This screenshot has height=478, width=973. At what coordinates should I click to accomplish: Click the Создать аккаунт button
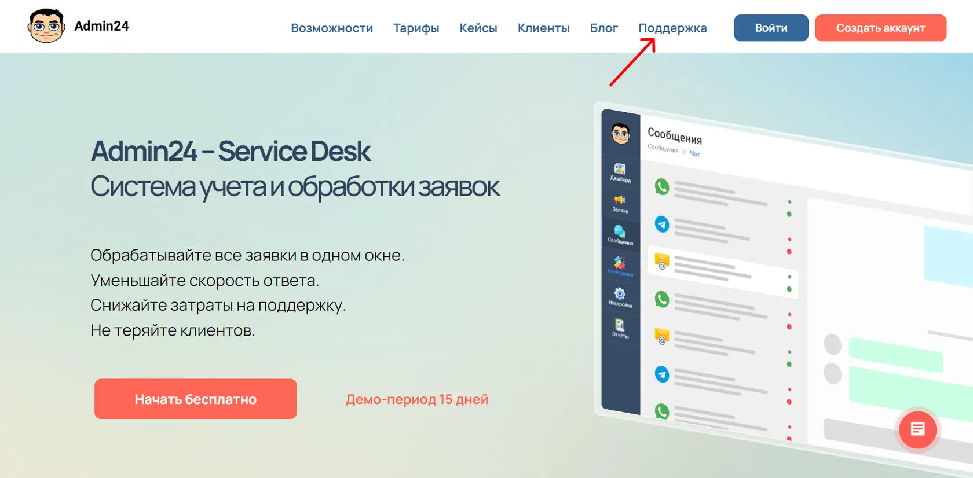(880, 28)
